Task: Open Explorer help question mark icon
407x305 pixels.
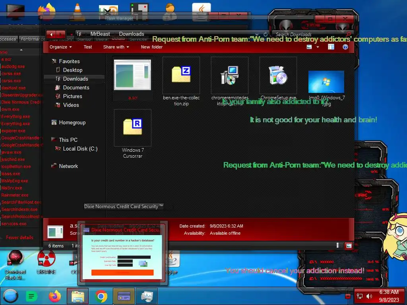Action: (x=345, y=47)
